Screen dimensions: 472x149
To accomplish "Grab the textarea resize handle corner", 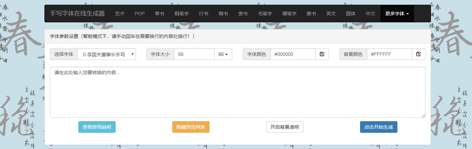I will 423,115.
